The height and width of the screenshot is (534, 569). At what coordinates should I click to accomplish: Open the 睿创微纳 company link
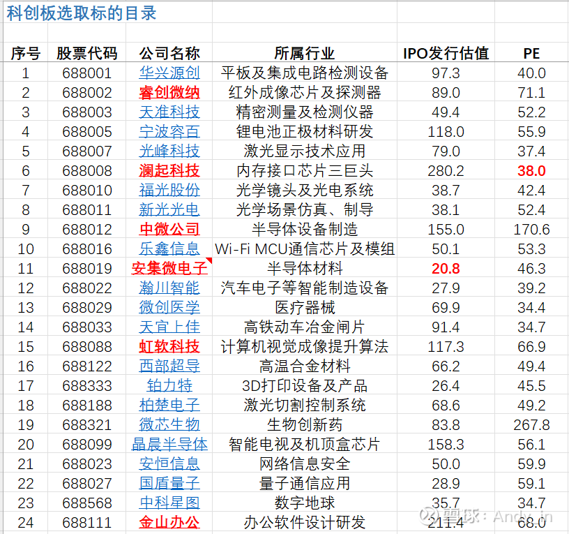click(x=169, y=93)
